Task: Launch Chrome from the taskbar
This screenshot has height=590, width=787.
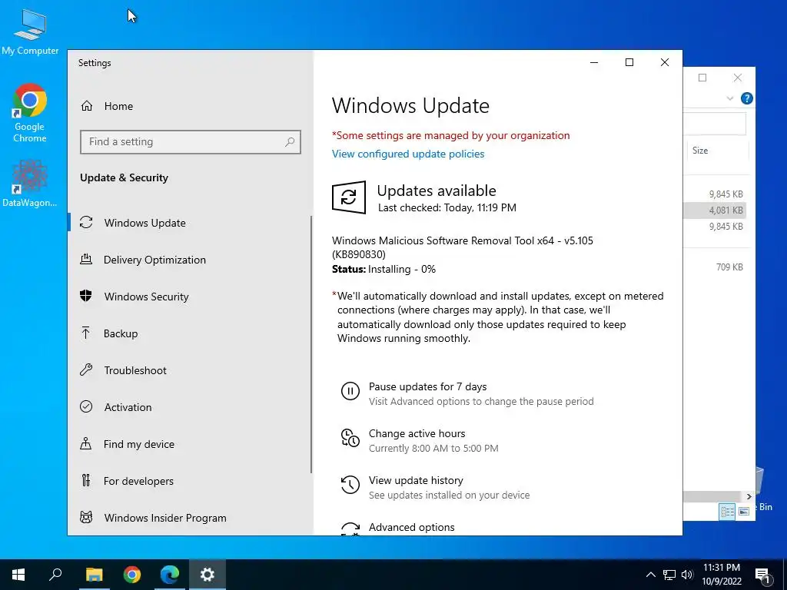Action: [132, 575]
